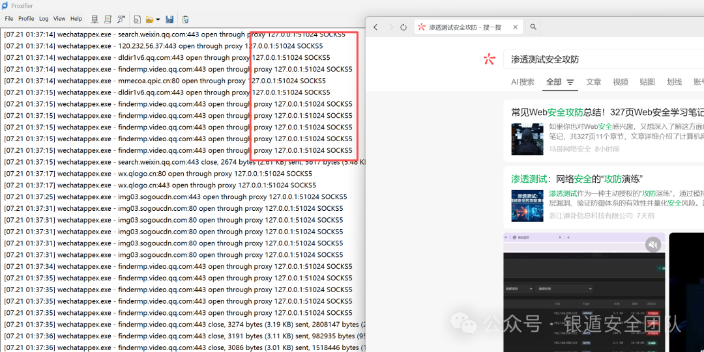Click the hooded hacker article thumbnail
704x352 pixels.
coord(527,139)
